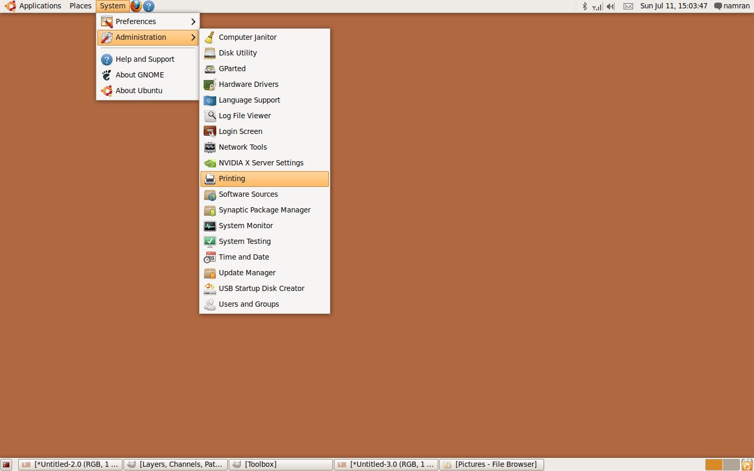Click the Show Desktop icon in bottom panel
Screen dimensions: 754x471
[6, 464]
